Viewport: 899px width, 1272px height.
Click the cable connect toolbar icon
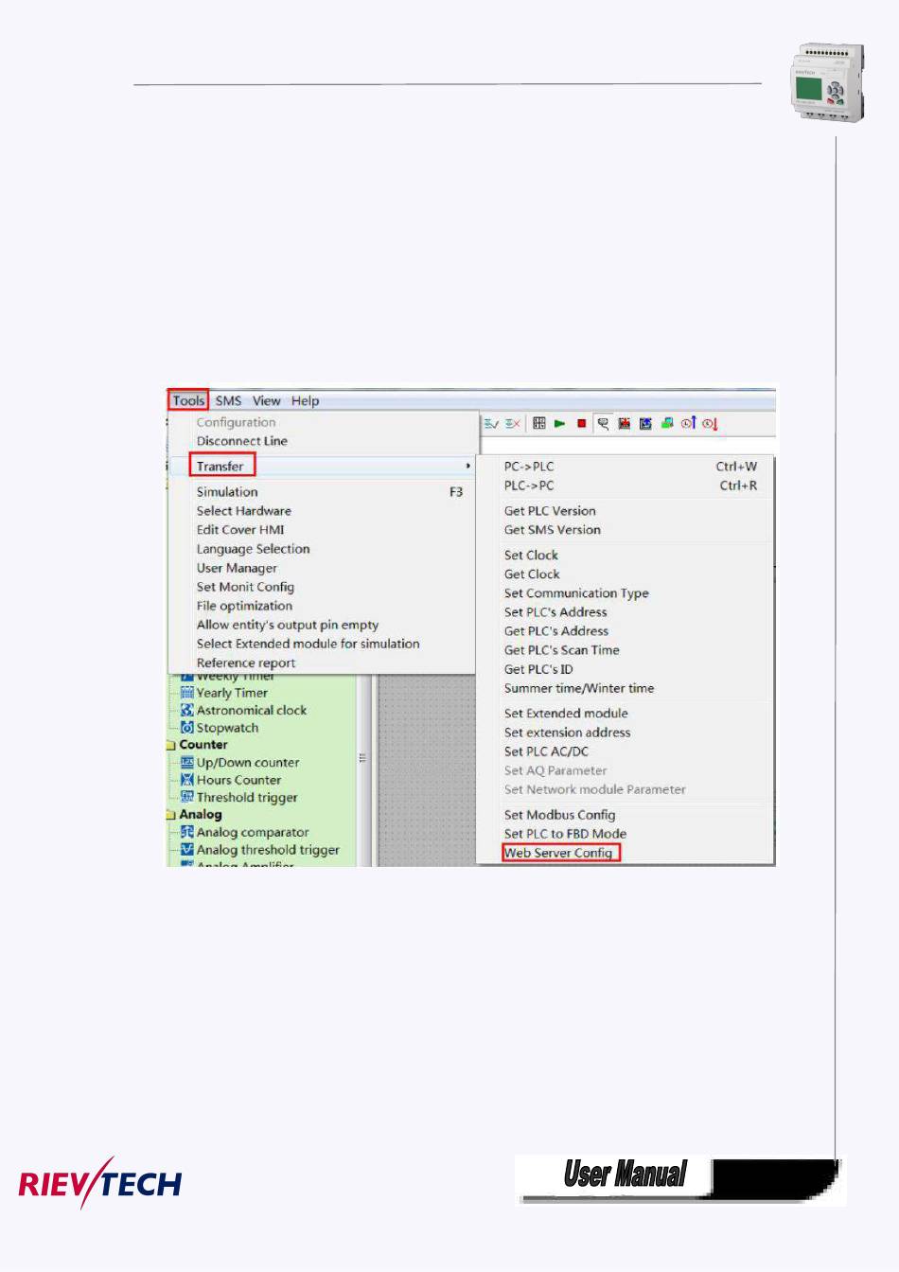(x=603, y=423)
